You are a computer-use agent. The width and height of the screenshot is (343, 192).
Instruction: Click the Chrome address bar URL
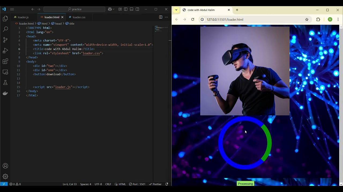pyautogui.click(x=225, y=19)
